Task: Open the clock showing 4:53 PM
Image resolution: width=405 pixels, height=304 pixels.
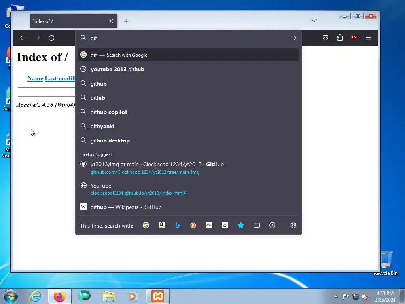Action: (x=385, y=296)
